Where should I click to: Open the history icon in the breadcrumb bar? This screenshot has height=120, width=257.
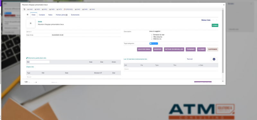[24, 10]
